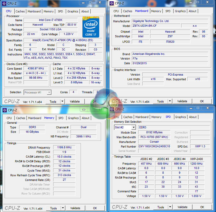Open the Mainboard tab in the SPD window
Screen dimensions: 216x212
[142, 117]
